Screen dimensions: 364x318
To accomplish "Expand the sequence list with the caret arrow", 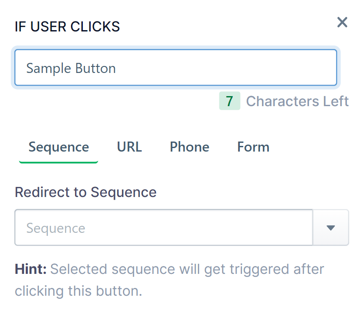I will (331, 228).
